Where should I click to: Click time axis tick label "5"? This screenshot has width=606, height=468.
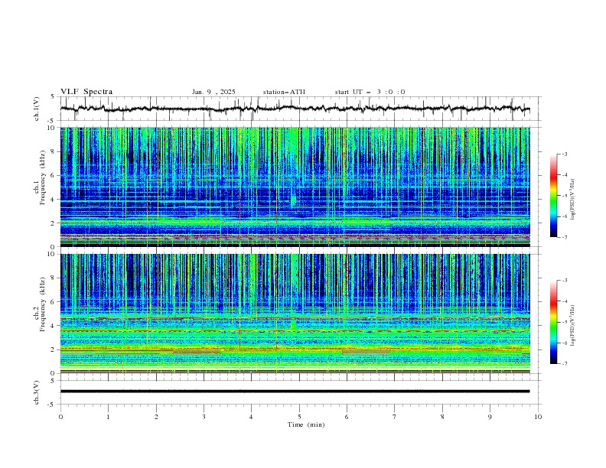299,417
